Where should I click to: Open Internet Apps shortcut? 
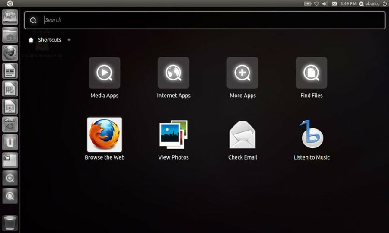click(173, 73)
